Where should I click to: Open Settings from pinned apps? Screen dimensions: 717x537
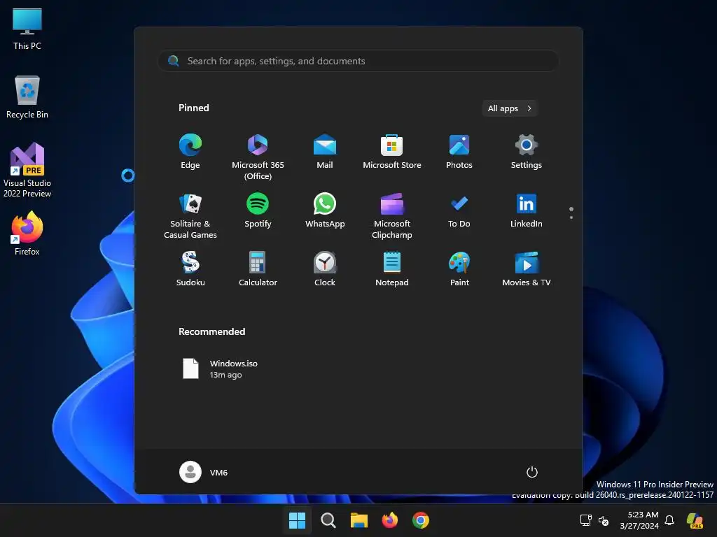click(x=527, y=152)
